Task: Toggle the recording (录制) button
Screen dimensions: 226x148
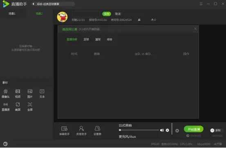Action: [x=216, y=130]
